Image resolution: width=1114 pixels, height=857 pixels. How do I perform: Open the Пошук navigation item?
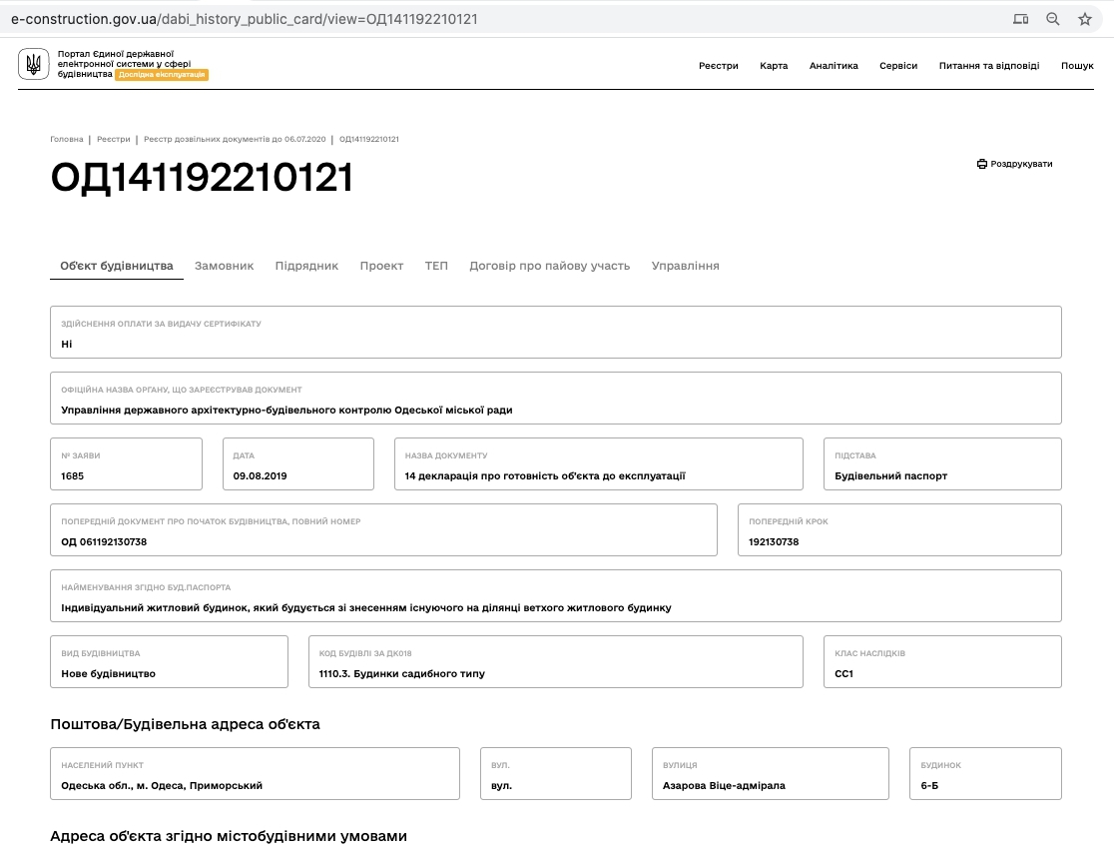[x=1077, y=65]
